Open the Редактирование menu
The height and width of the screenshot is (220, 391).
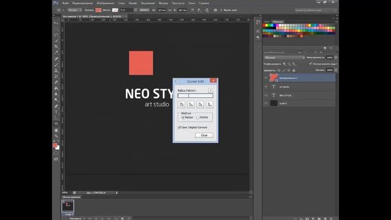point(82,3)
